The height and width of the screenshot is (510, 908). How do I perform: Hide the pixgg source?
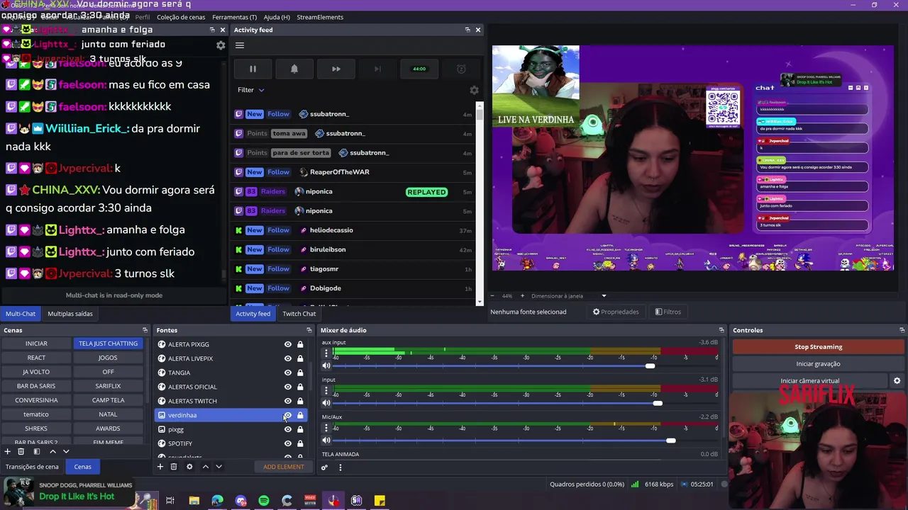click(287, 429)
